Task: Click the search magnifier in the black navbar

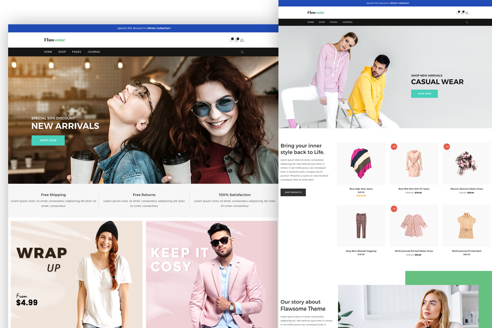Action: pyautogui.click(x=242, y=52)
